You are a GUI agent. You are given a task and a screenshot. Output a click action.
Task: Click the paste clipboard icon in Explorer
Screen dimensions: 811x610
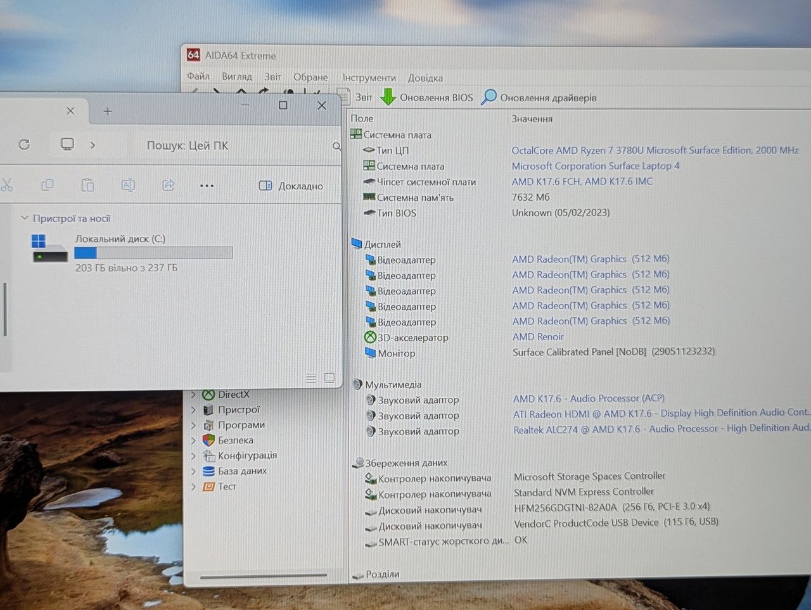(87, 185)
